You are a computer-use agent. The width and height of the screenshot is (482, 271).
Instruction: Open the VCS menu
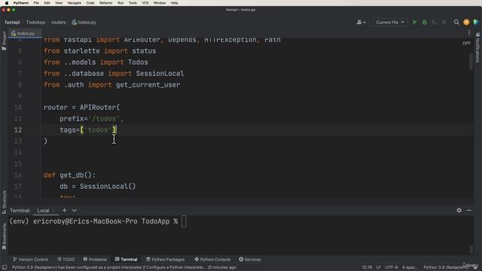(145, 3)
